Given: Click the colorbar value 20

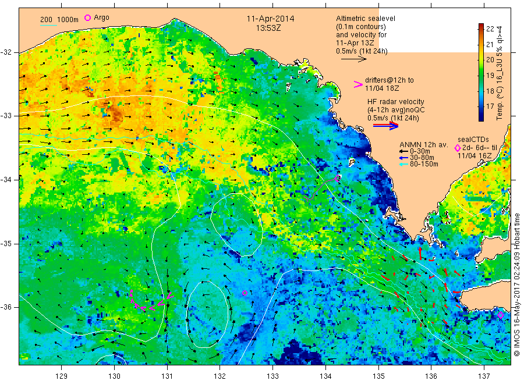Looking at the screenshot, I should click(x=490, y=60).
